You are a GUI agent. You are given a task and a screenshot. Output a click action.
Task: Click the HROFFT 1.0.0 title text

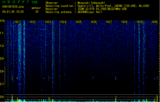(20, 2)
